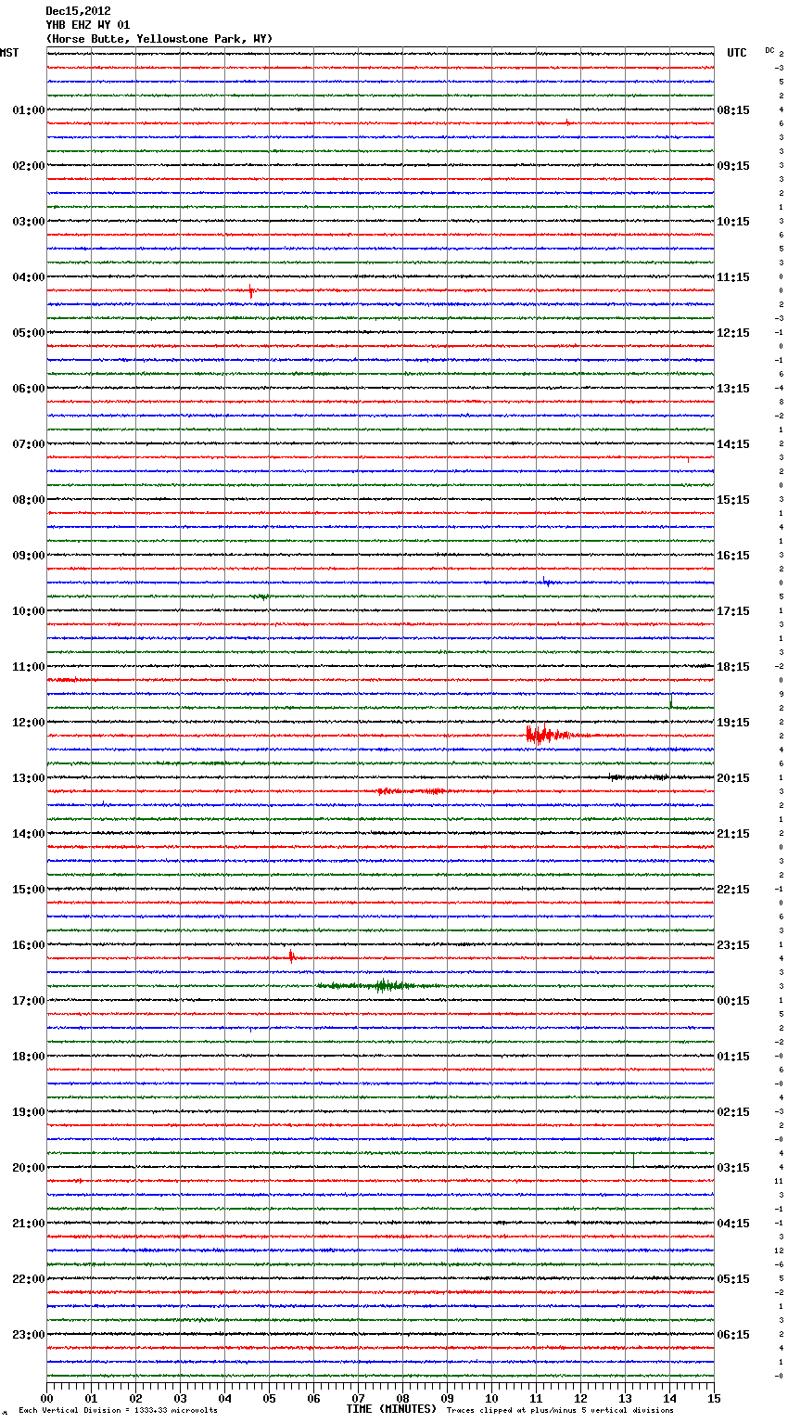Click the "Each Vertical Division = 1333.33 microvolts" note

click(118, 1410)
